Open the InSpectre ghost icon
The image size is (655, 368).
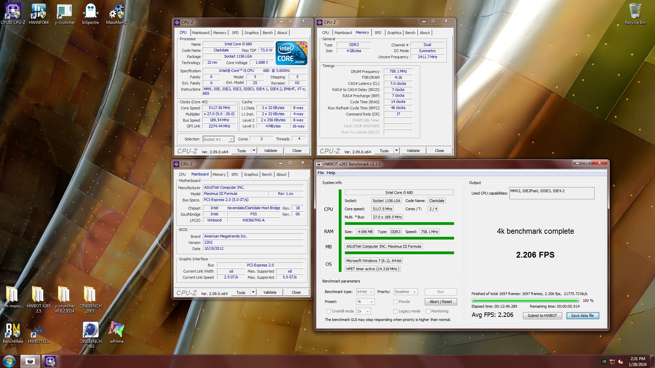pos(90,14)
